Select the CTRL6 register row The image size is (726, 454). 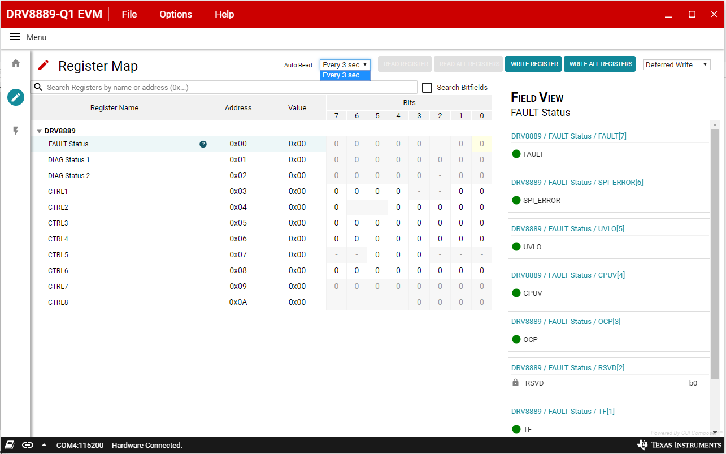click(261, 271)
